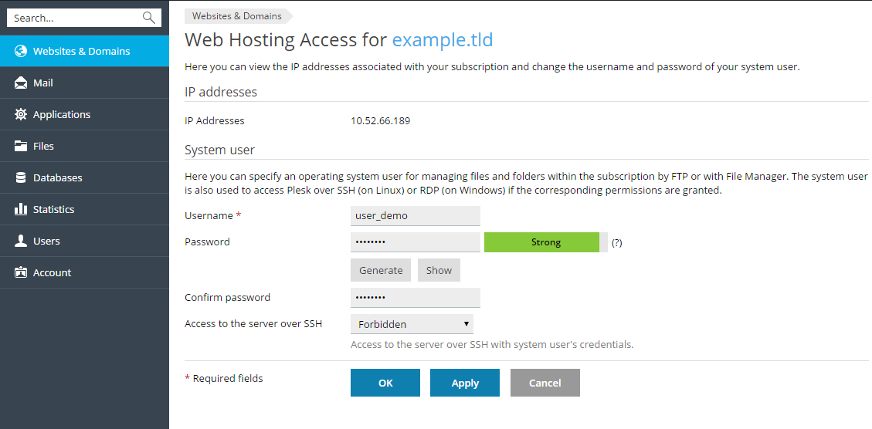Image resolution: width=872 pixels, height=429 pixels.
Task: Click the Username input field
Action: coord(415,216)
